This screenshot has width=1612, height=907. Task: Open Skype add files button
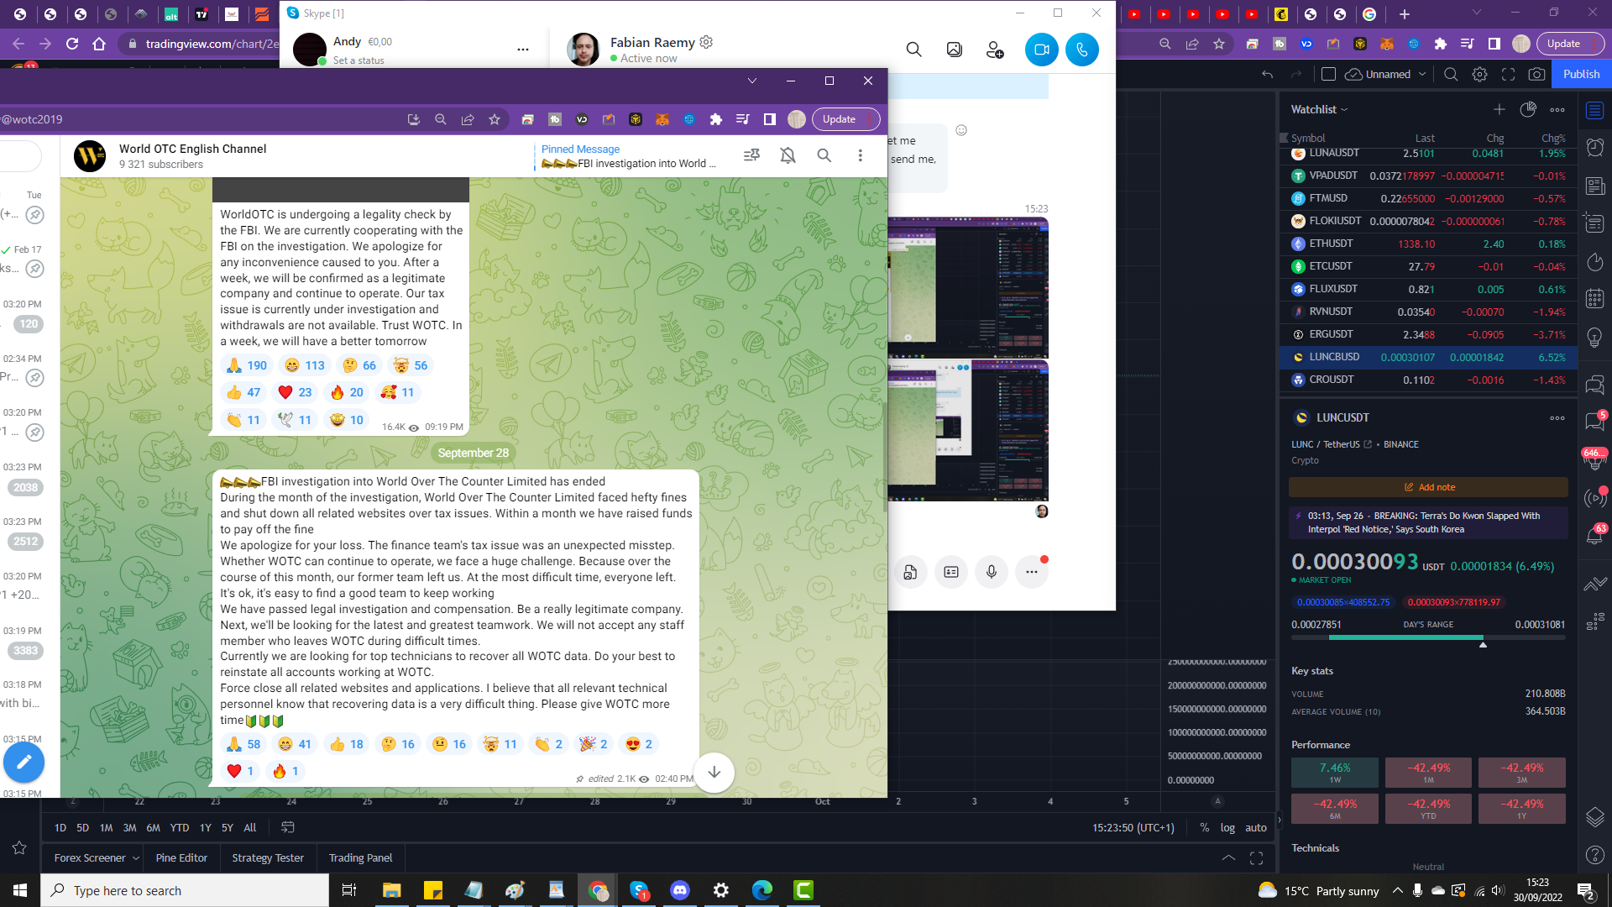click(x=910, y=572)
